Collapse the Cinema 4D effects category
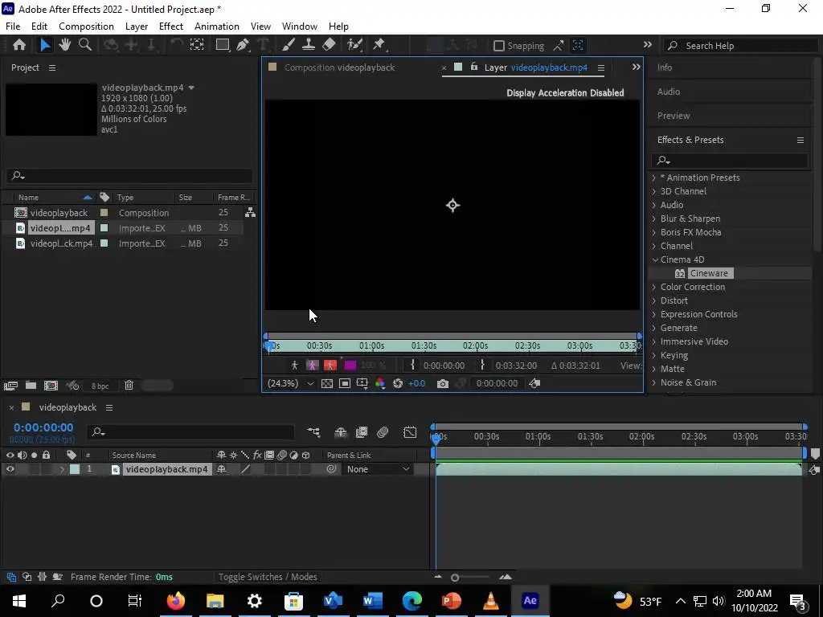 click(655, 259)
